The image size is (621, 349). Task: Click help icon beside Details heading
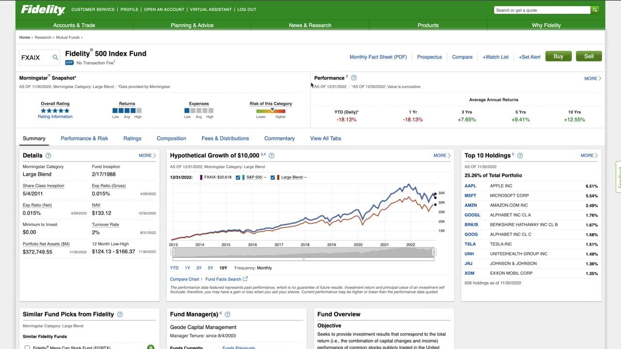pyautogui.click(x=48, y=156)
